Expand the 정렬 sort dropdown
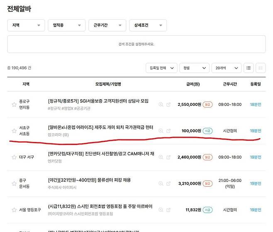The height and width of the screenshot is (232, 273). (194, 68)
